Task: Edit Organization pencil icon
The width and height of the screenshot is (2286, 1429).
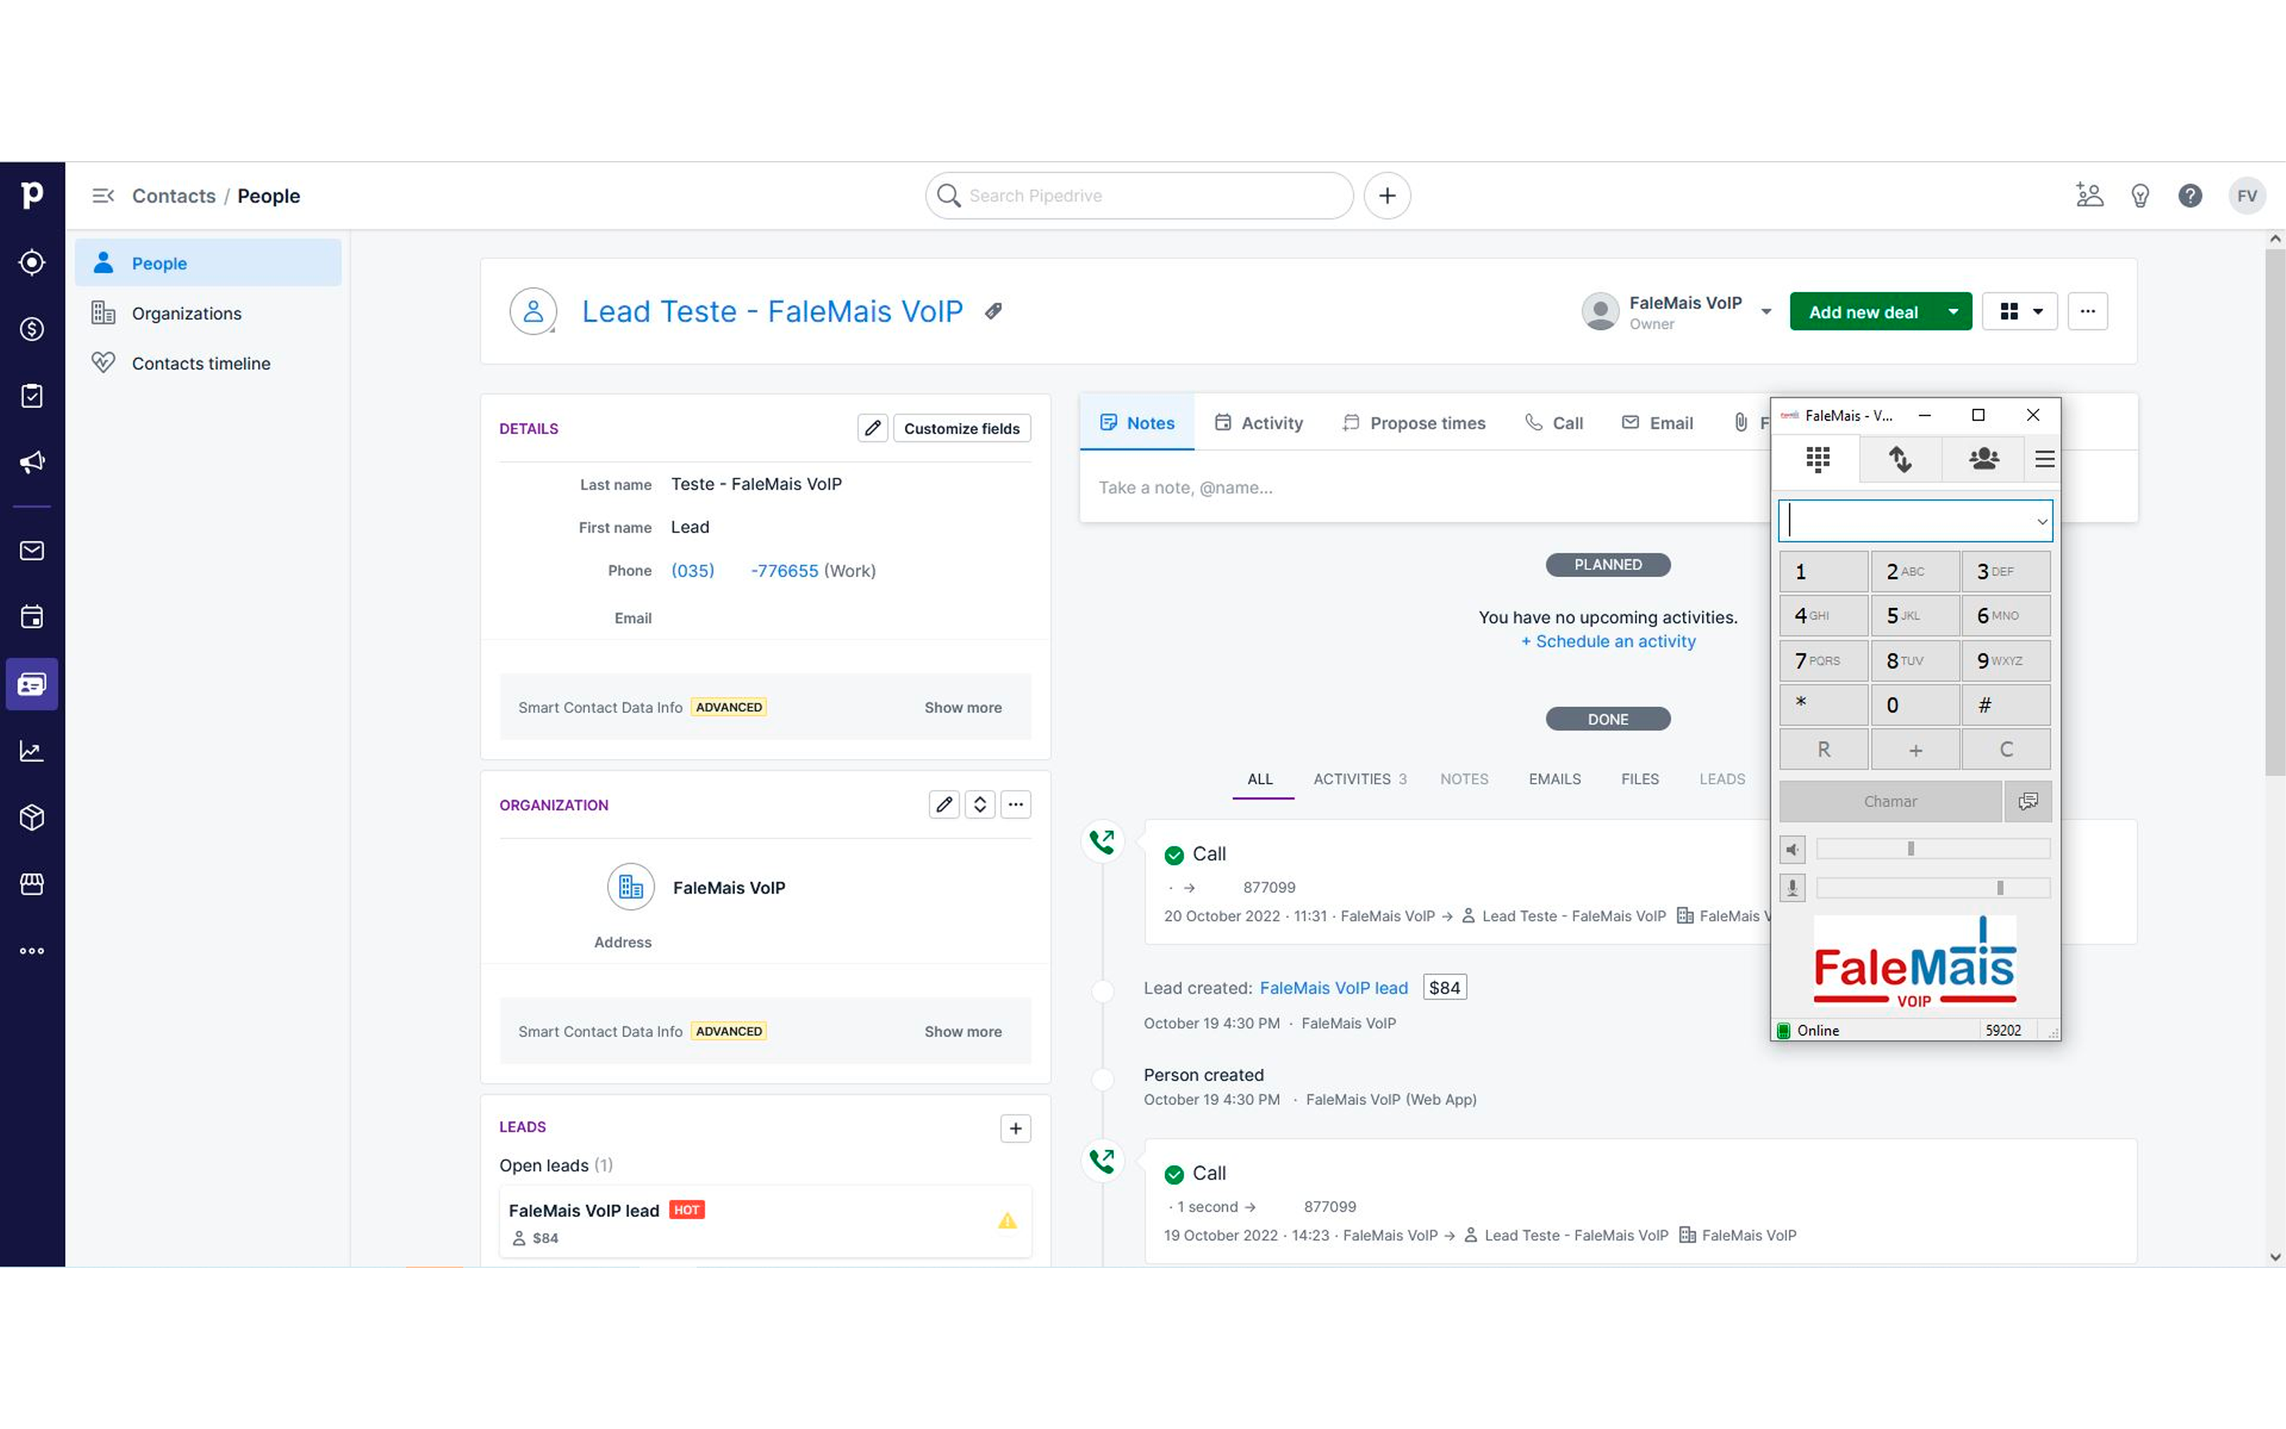Action: coord(944,804)
